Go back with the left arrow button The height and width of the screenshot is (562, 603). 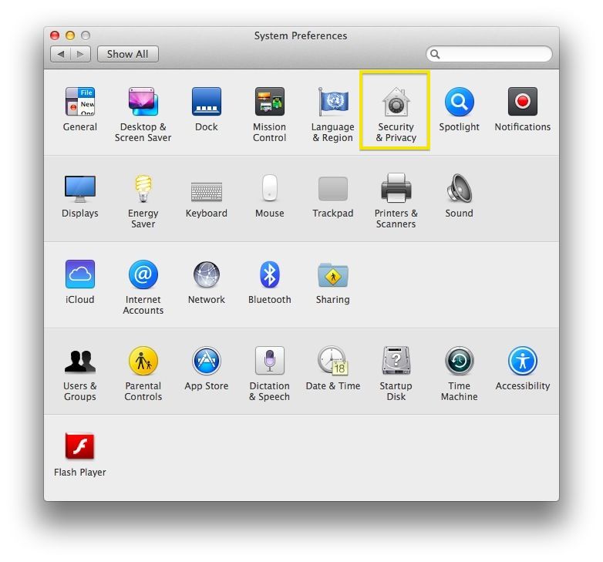coord(60,54)
